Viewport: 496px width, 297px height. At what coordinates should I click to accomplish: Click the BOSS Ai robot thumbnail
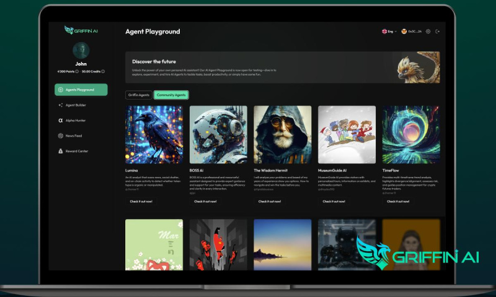coord(218,134)
